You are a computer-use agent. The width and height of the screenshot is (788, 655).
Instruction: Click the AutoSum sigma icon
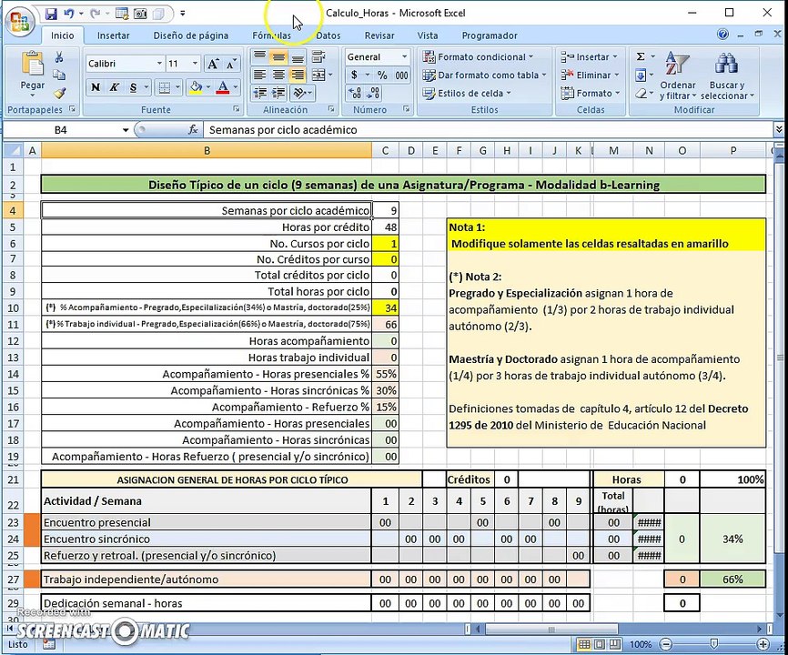coord(641,56)
